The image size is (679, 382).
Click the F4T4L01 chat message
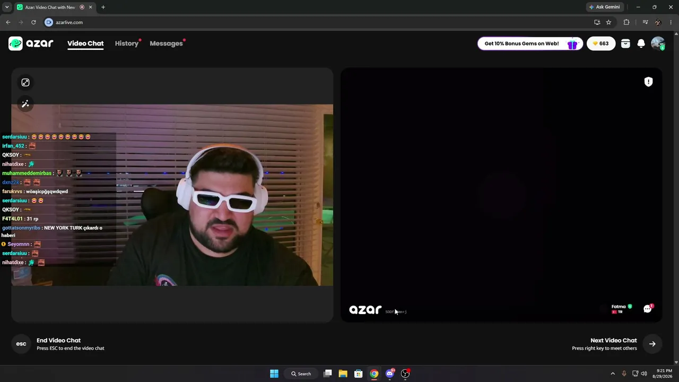tap(20, 219)
